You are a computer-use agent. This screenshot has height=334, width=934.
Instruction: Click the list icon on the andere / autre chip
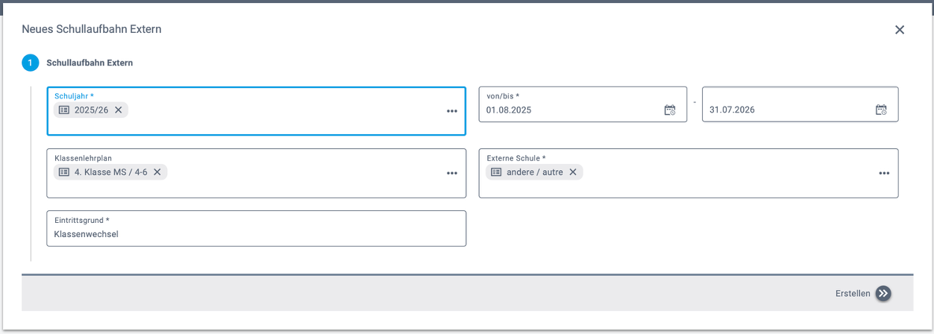click(x=496, y=172)
